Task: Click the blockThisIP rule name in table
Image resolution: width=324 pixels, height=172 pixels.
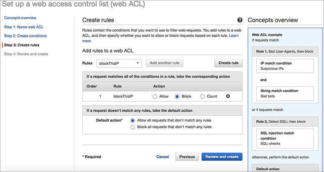Action: (123, 96)
